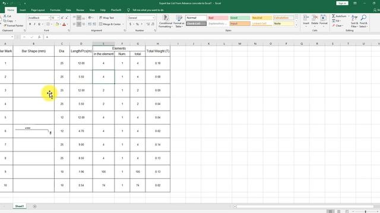Open the font size dropdown
This screenshot has height=213, width=380.
tap(58, 18)
